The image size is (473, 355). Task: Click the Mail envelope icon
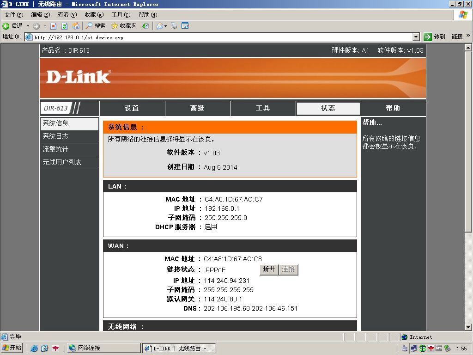tap(159, 26)
